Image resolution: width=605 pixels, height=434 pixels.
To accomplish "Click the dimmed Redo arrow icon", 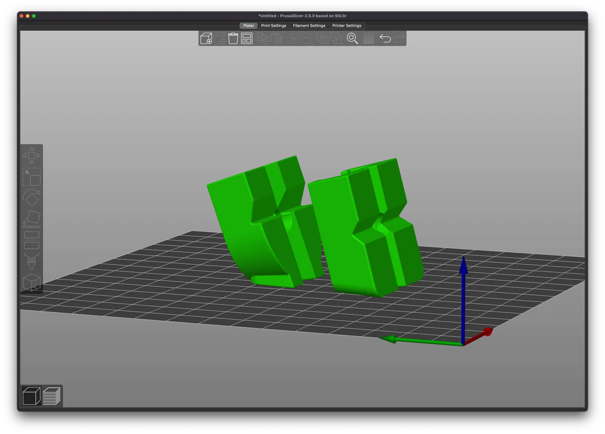I will click(399, 39).
